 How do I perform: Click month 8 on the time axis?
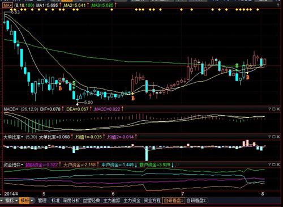263,194
